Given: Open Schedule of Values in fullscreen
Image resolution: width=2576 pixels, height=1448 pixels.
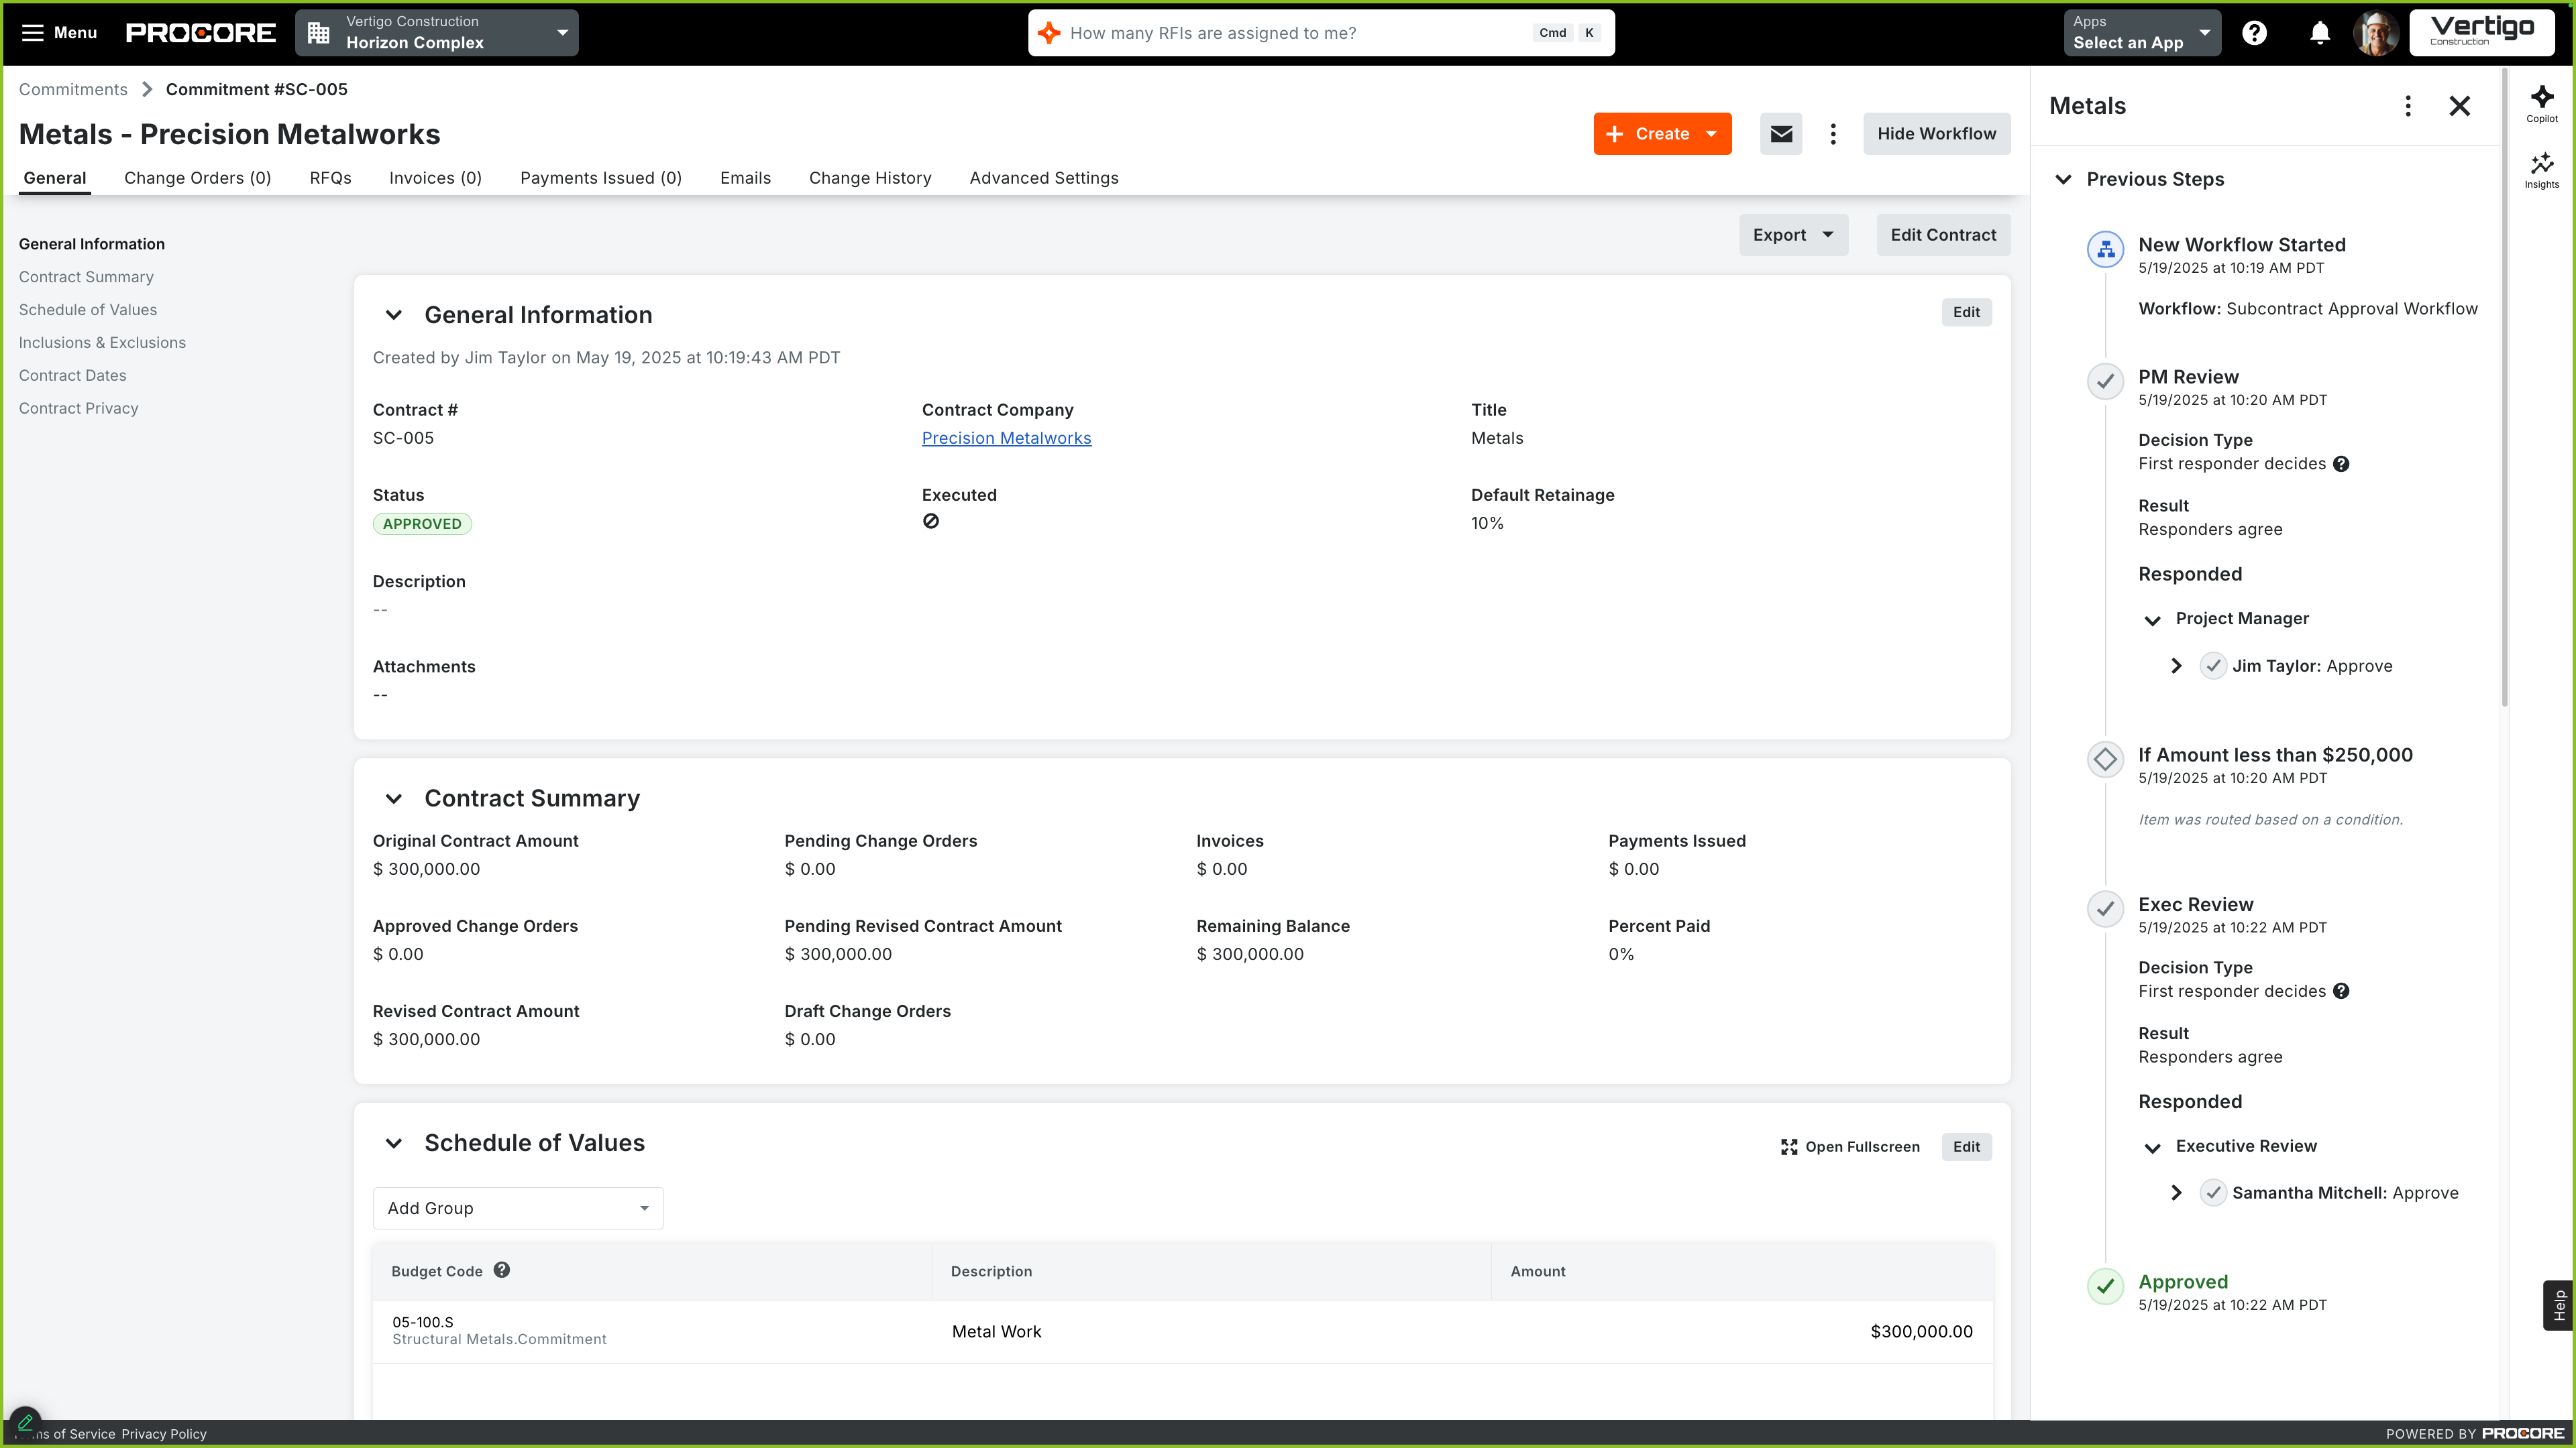Looking at the screenshot, I should (x=1850, y=1146).
